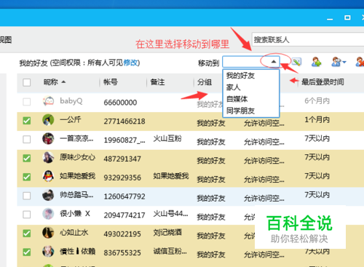This screenshot has width=364, height=267.
Task: Sort by the 昵称 column arrow
Action: (x=63, y=82)
